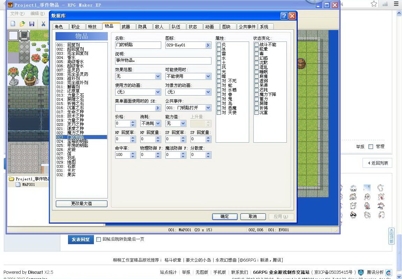Viewport: 402px width, 279px height.
Task: Select MAP001 in the map tree
Action: 28,184
